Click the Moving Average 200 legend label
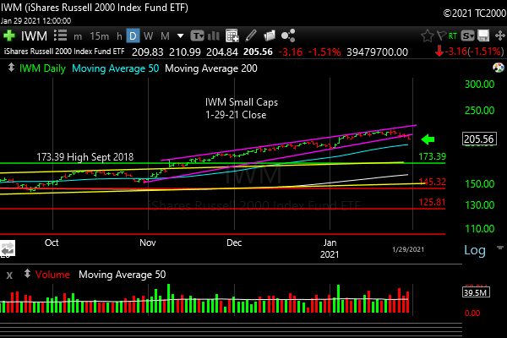 (210, 67)
